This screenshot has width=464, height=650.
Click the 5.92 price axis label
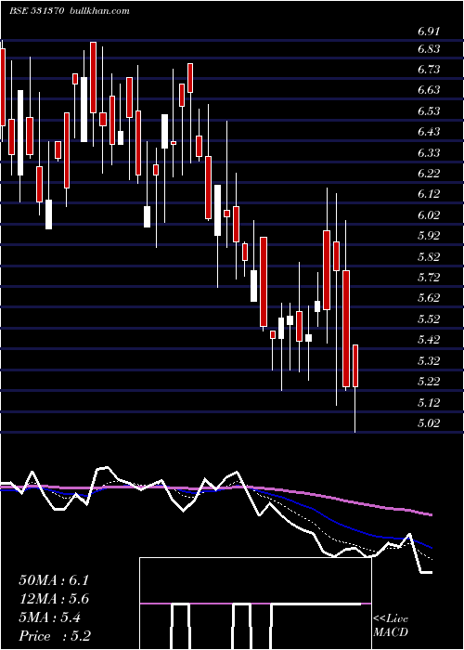[429, 236]
